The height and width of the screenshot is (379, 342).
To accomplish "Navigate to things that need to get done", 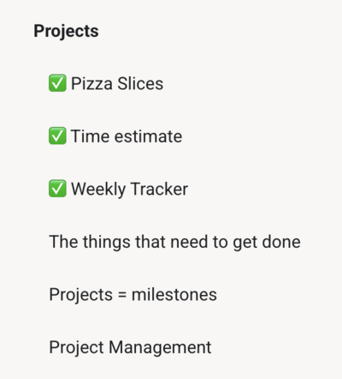I will [x=174, y=242].
